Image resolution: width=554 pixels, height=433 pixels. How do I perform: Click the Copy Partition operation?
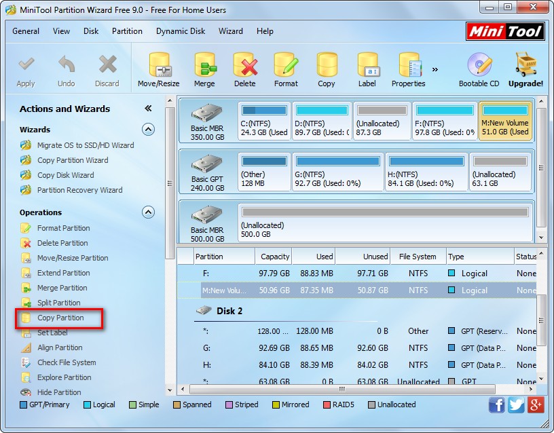point(61,318)
